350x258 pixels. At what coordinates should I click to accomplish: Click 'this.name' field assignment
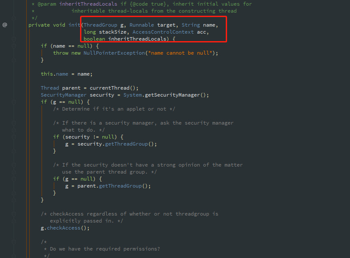tap(54, 74)
